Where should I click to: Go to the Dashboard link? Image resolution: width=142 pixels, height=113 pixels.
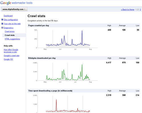point(8,16)
